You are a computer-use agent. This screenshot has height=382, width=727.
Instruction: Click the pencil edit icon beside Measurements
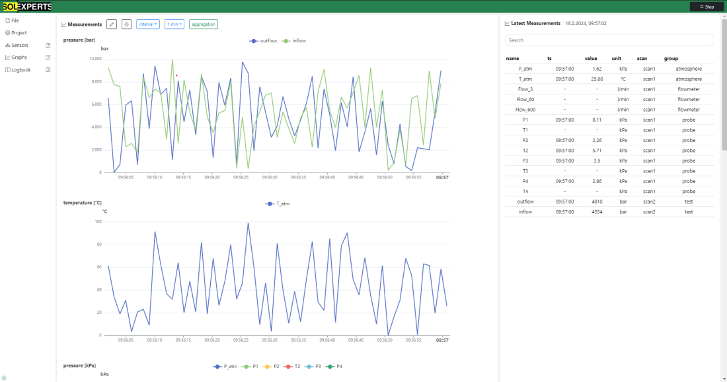112,24
